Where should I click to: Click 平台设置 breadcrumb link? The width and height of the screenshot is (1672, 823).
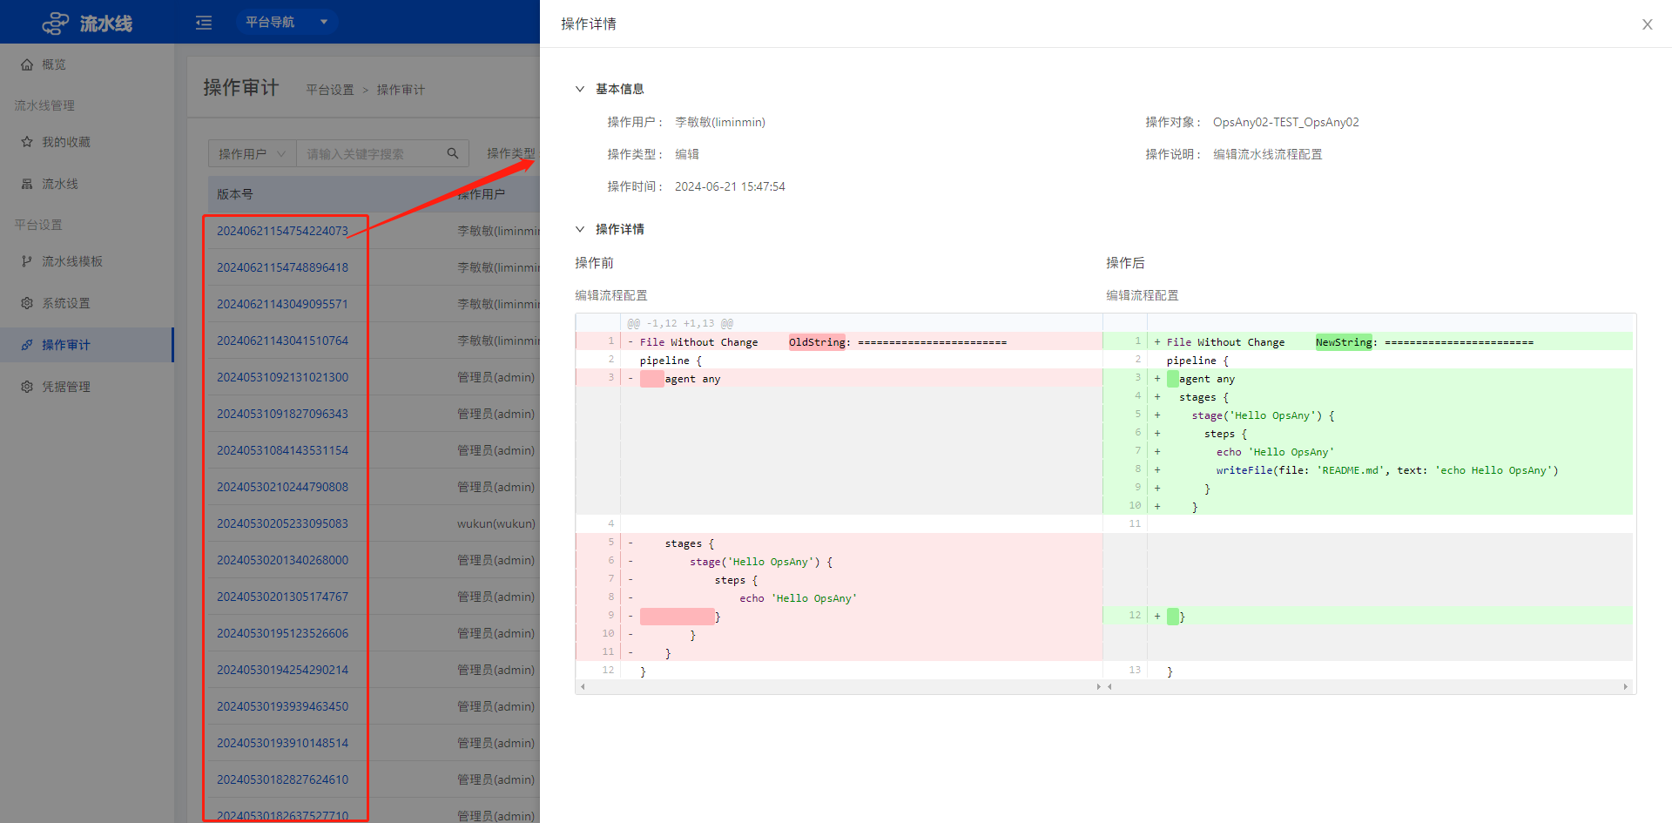(330, 90)
